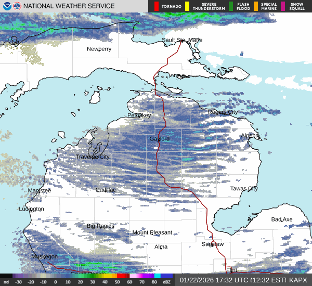Click the orange Special Marine legend swatch
312x286 pixels.
coord(256,6)
